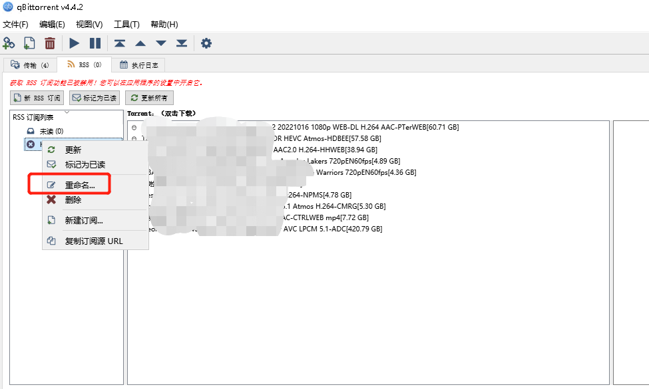649x389 pixels.
Task: Click the pause toolbar icon
Action: click(95, 43)
